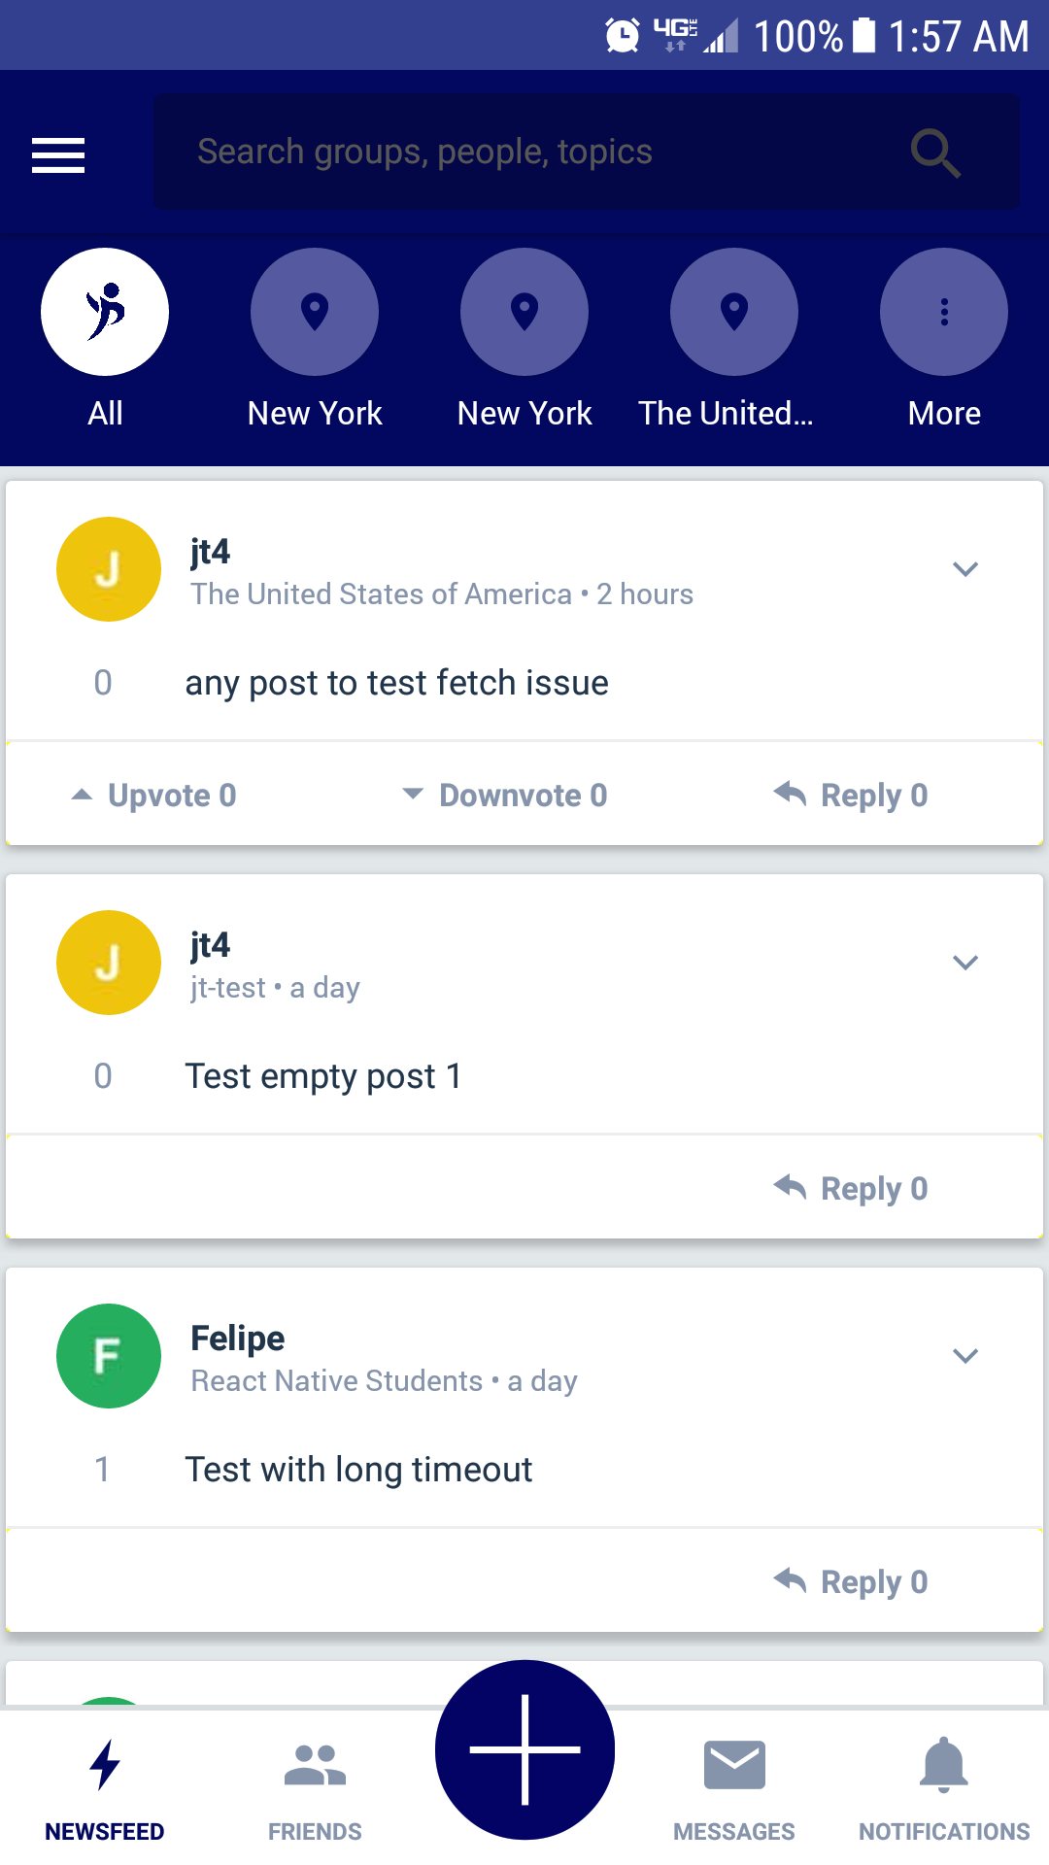Open Felipe's green profile avatar
Image resolution: width=1049 pixels, height=1865 pixels.
[x=109, y=1356]
